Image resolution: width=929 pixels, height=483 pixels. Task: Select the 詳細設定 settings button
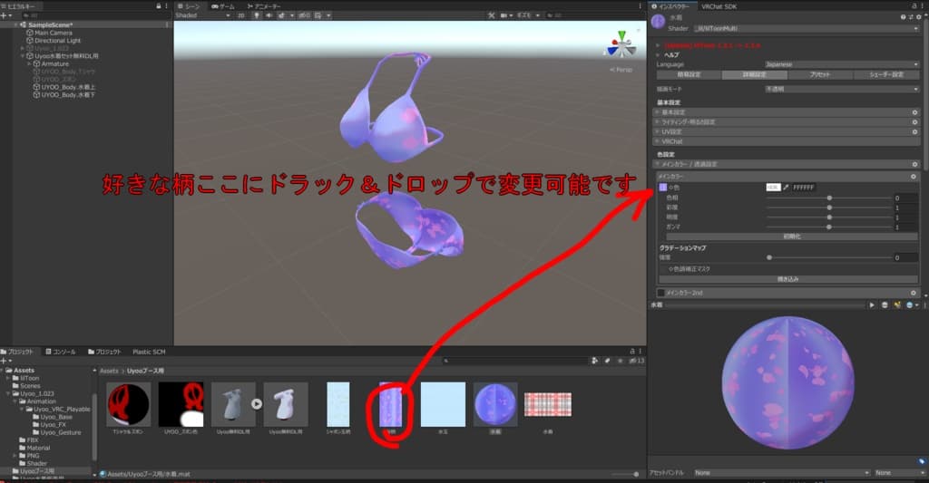point(754,74)
